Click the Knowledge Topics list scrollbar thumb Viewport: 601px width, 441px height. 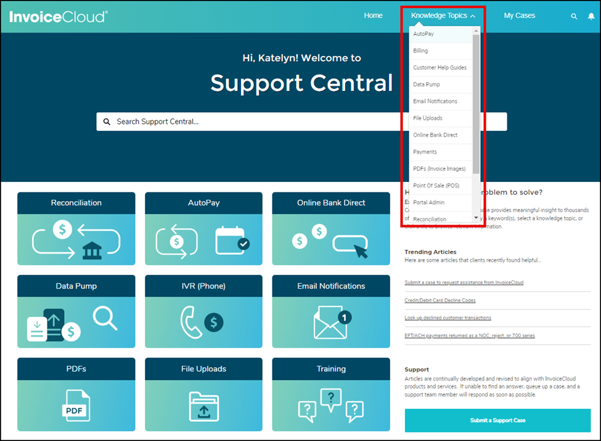[x=476, y=104]
